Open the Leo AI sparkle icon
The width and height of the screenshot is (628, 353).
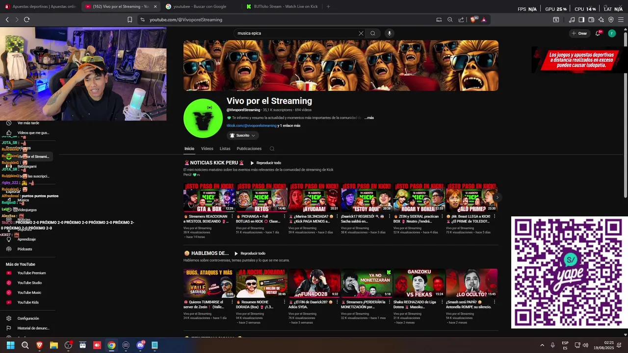(x=601, y=20)
